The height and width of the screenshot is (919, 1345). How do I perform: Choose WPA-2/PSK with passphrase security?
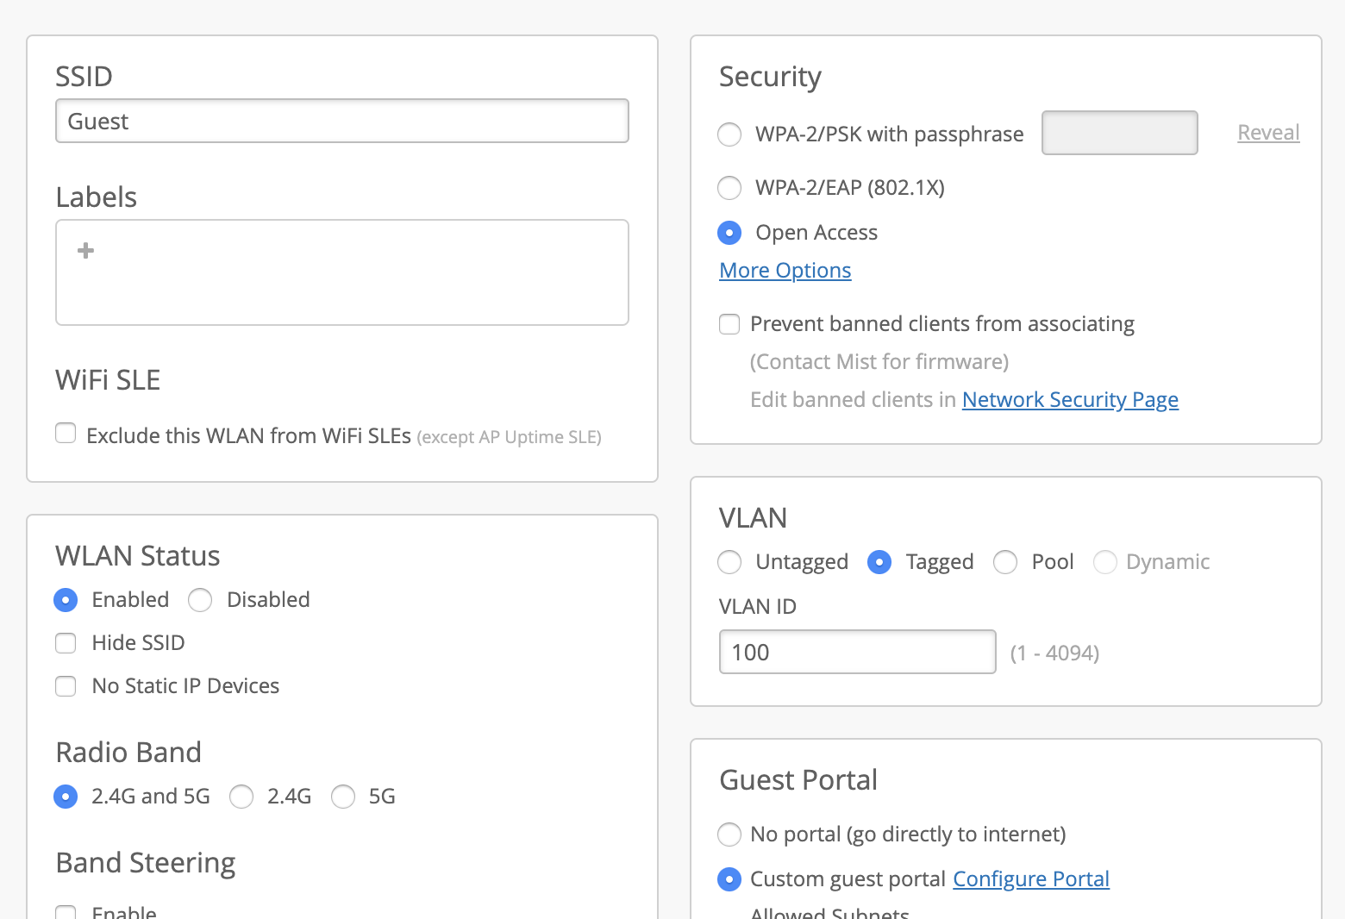(x=729, y=134)
